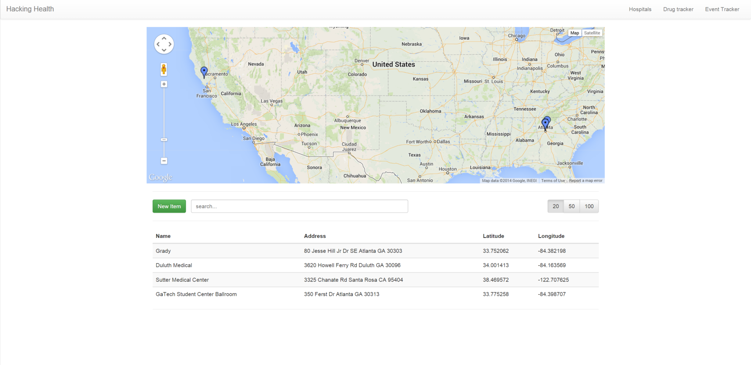Click the front map marker at Atlanta
The width and height of the screenshot is (751, 365).
pos(545,124)
